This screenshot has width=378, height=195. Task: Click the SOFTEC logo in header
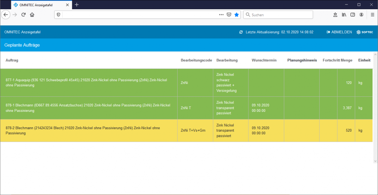365,32
